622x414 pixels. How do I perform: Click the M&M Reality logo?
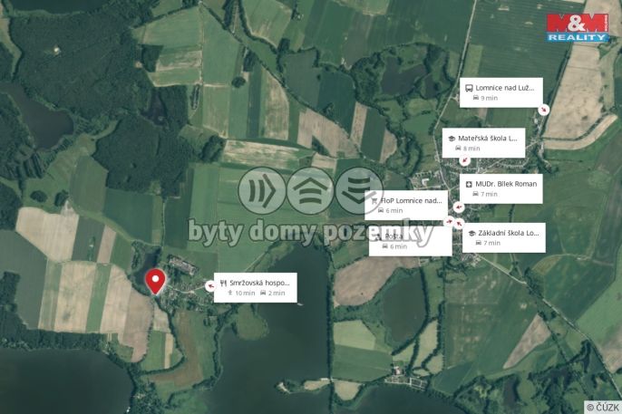tap(578, 27)
